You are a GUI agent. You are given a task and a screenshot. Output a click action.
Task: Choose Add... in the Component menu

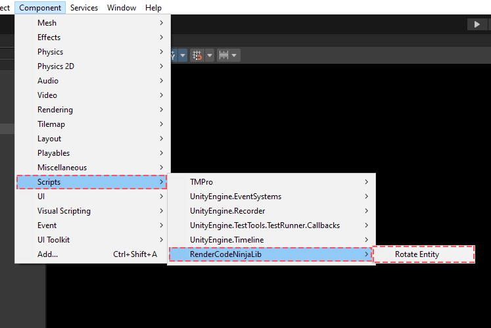coord(92,254)
